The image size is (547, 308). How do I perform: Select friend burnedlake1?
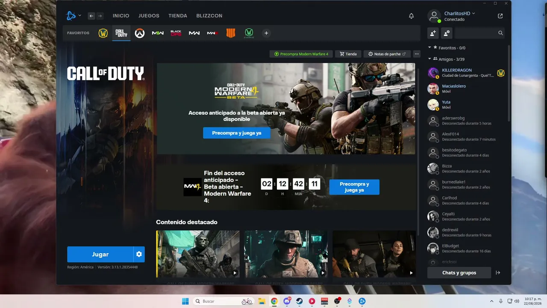pyautogui.click(x=466, y=184)
